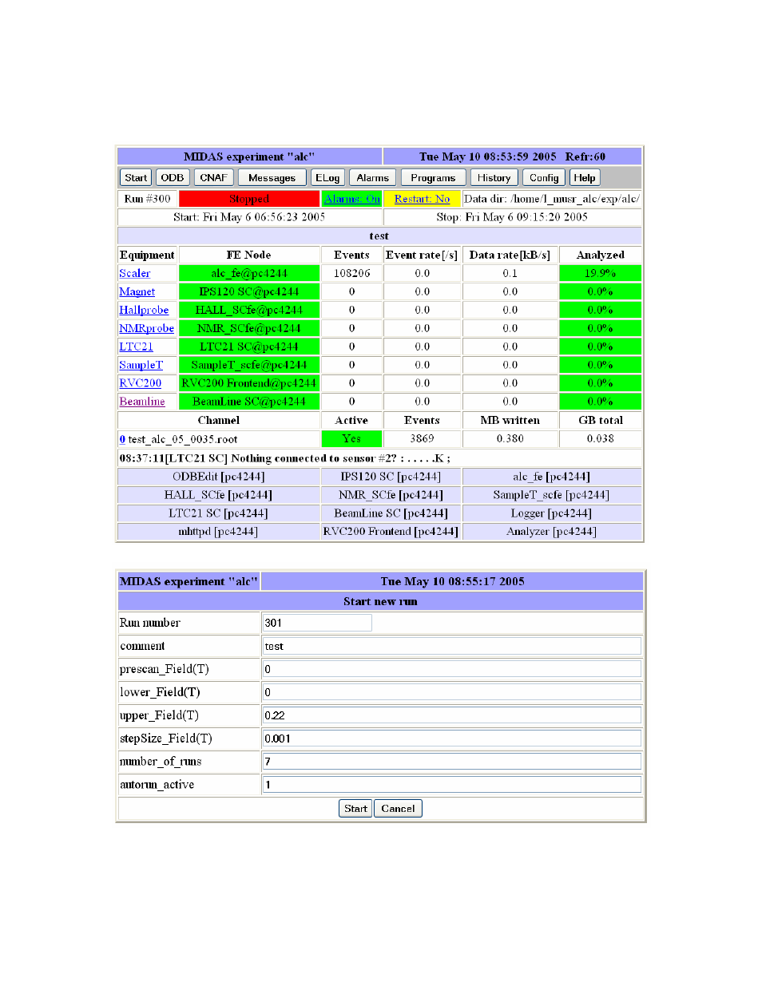Open the Alarms button in toolbar

[x=373, y=178]
